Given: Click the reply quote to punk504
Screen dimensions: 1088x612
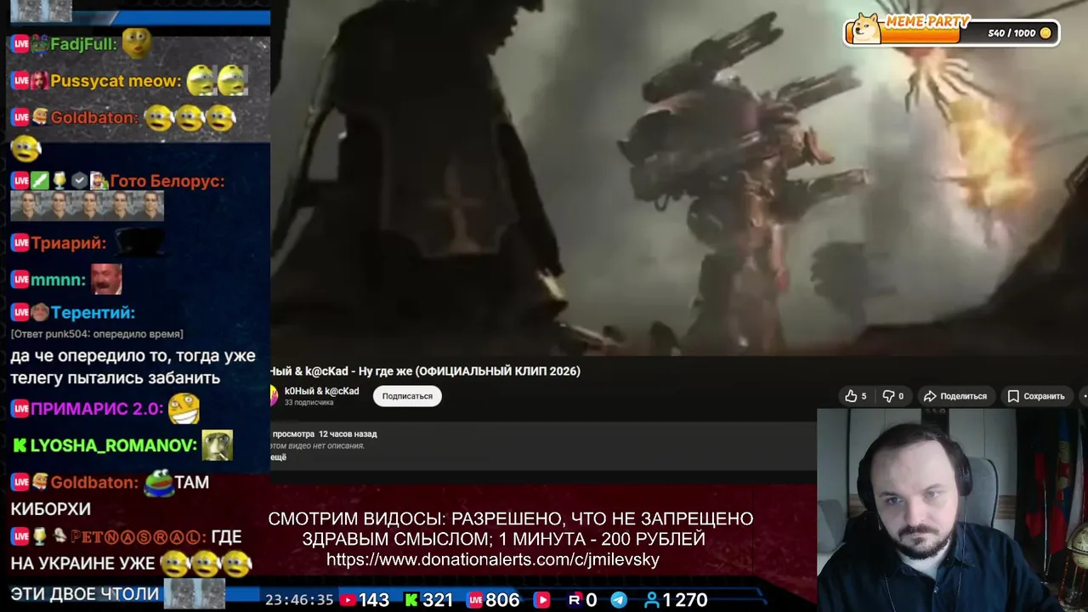Looking at the screenshot, I should point(96,334).
